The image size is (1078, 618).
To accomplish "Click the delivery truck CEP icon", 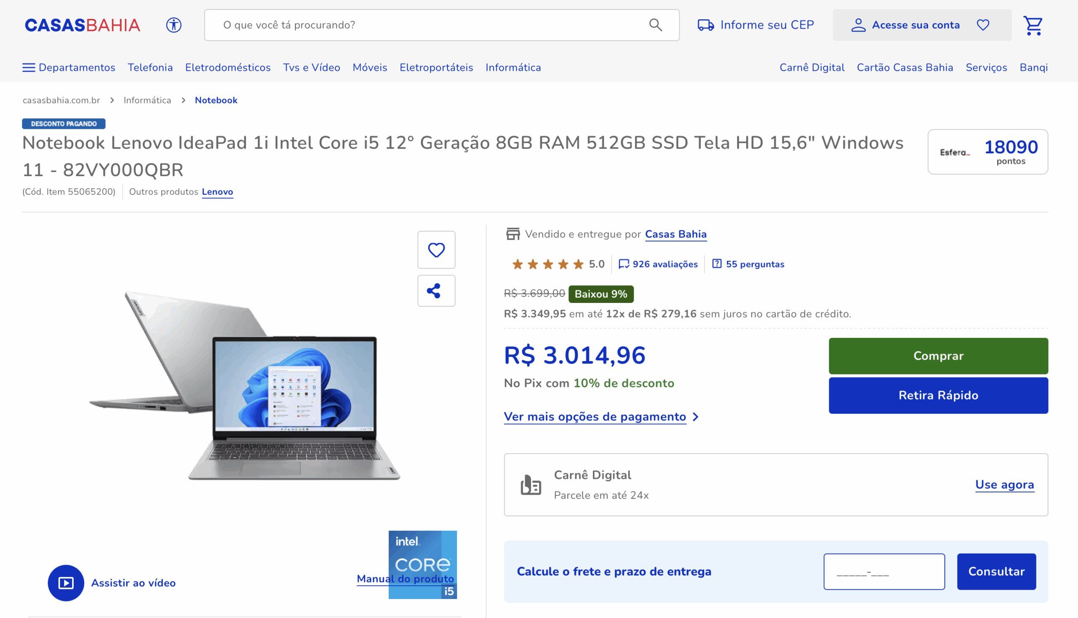I will click(705, 25).
